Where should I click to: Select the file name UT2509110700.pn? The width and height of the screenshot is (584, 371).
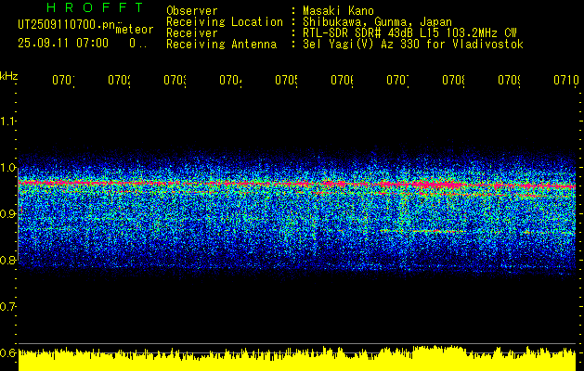click(66, 25)
